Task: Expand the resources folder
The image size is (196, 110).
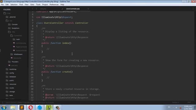Action: pos(7,84)
